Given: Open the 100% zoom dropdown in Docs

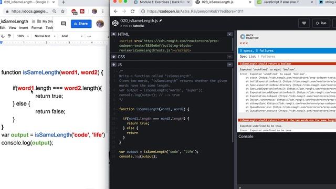Looking at the screenshot, I should click(x=23, y=36).
